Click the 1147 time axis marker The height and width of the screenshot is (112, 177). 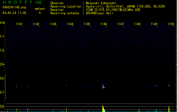120,24
